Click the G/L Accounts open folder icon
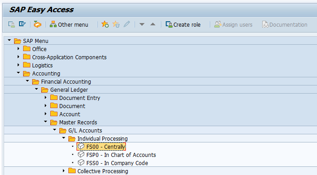 pyautogui.click(x=62, y=131)
